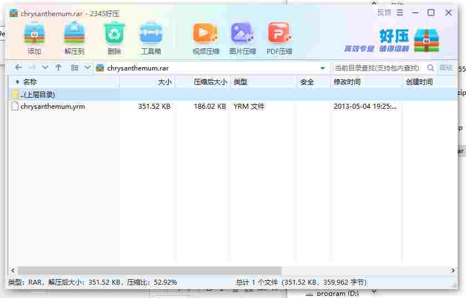466x298 pixels.
Task: Open 视频压缩 video compression tool
Action: pos(206,33)
